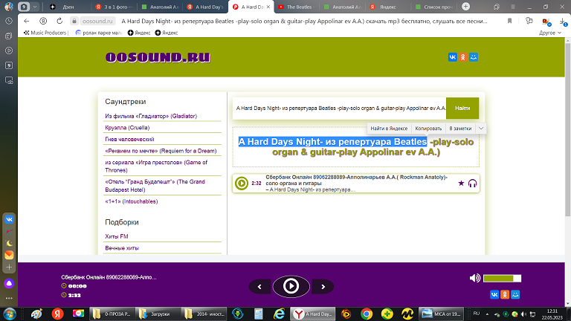Open the Загрузки folder taskbar item
This screenshot has width=571, height=321.
158,314
